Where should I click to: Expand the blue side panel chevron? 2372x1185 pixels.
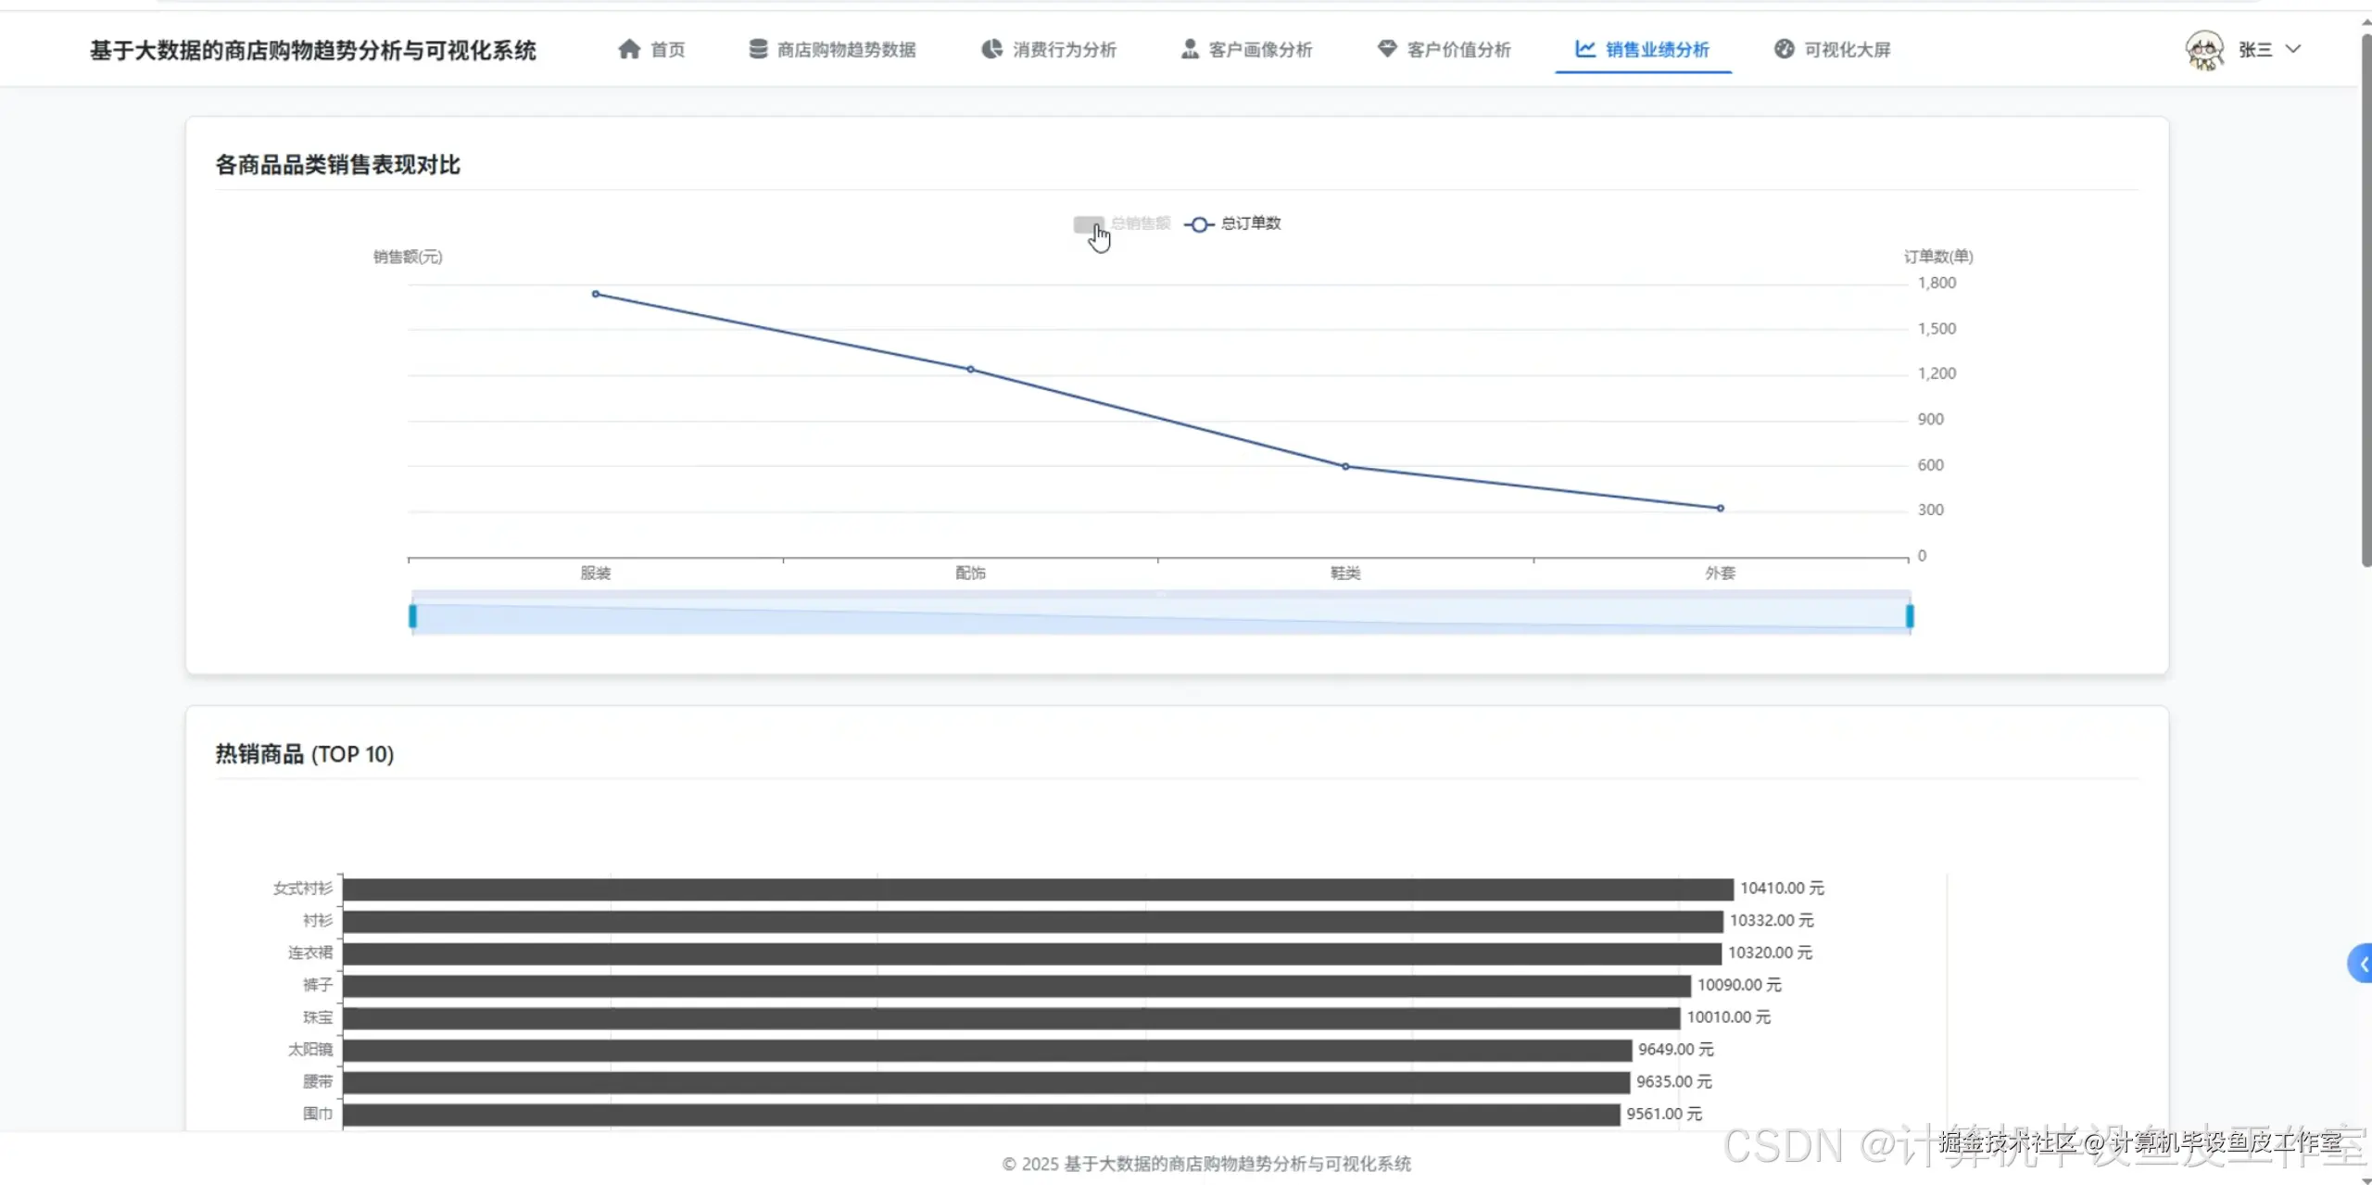(2362, 964)
